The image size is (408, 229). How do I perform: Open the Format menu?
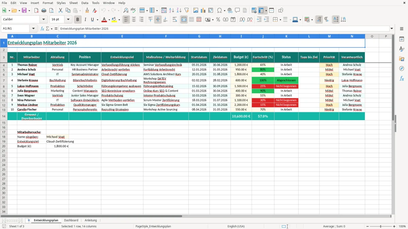[48, 3]
